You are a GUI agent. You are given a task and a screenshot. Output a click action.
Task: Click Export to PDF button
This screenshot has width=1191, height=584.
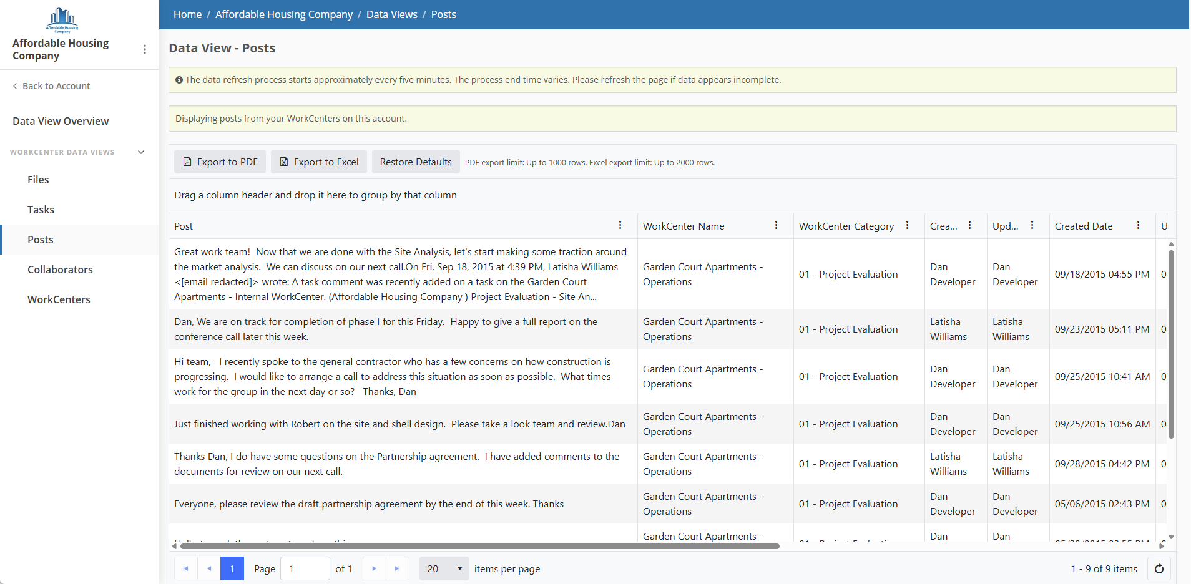click(220, 162)
